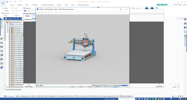
Task: Toggle the Coordinate Systems checkbox in the tree
Action: coord(10,24)
